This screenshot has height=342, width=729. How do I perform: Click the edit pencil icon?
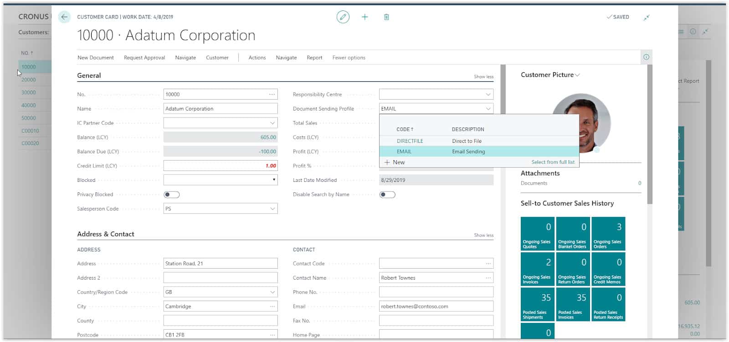[343, 17]
